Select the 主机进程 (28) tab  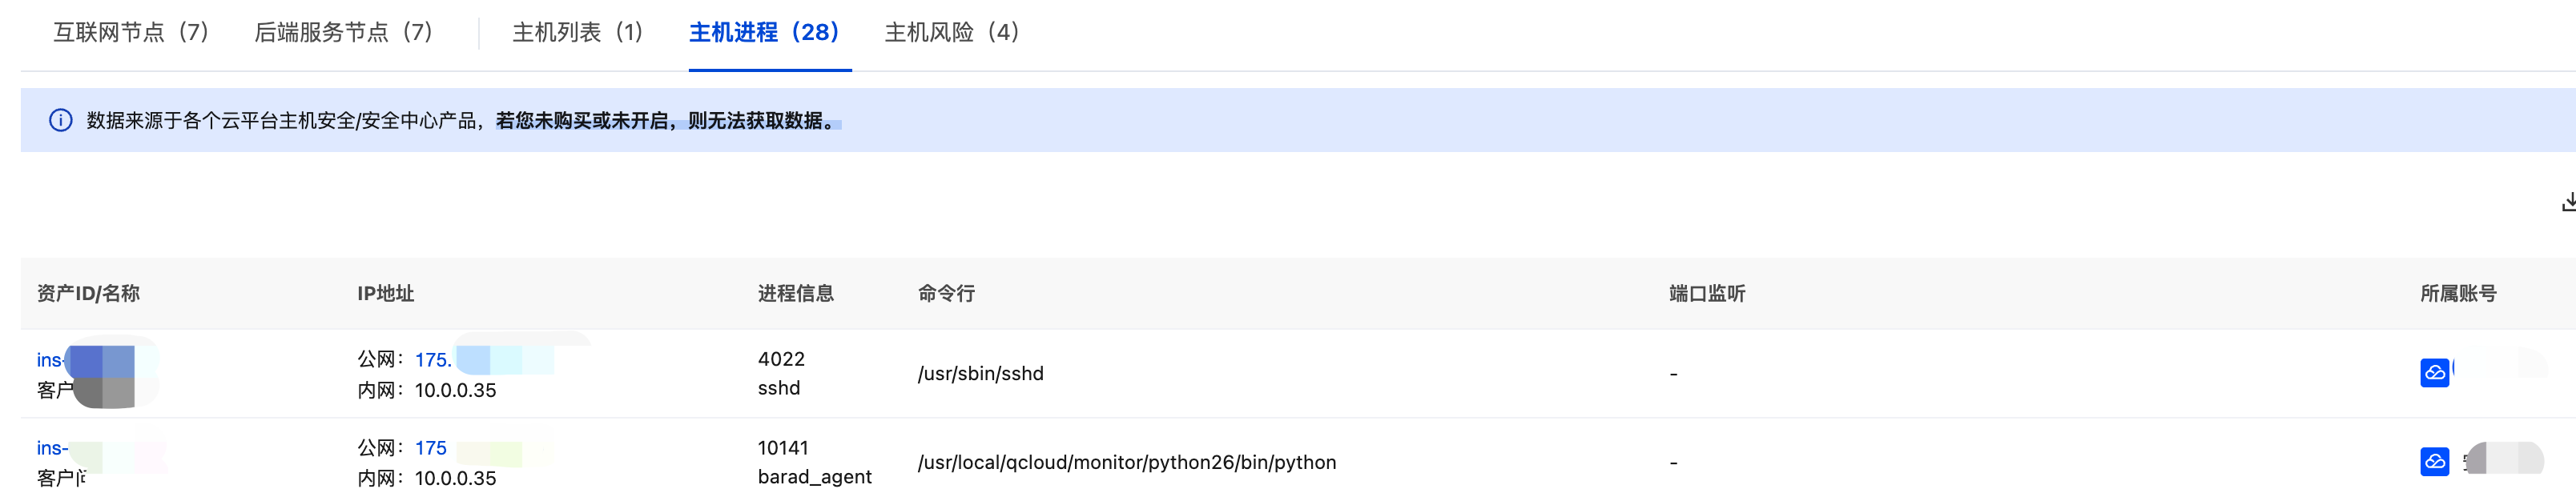pyautogui.click(x=765, y=33)
